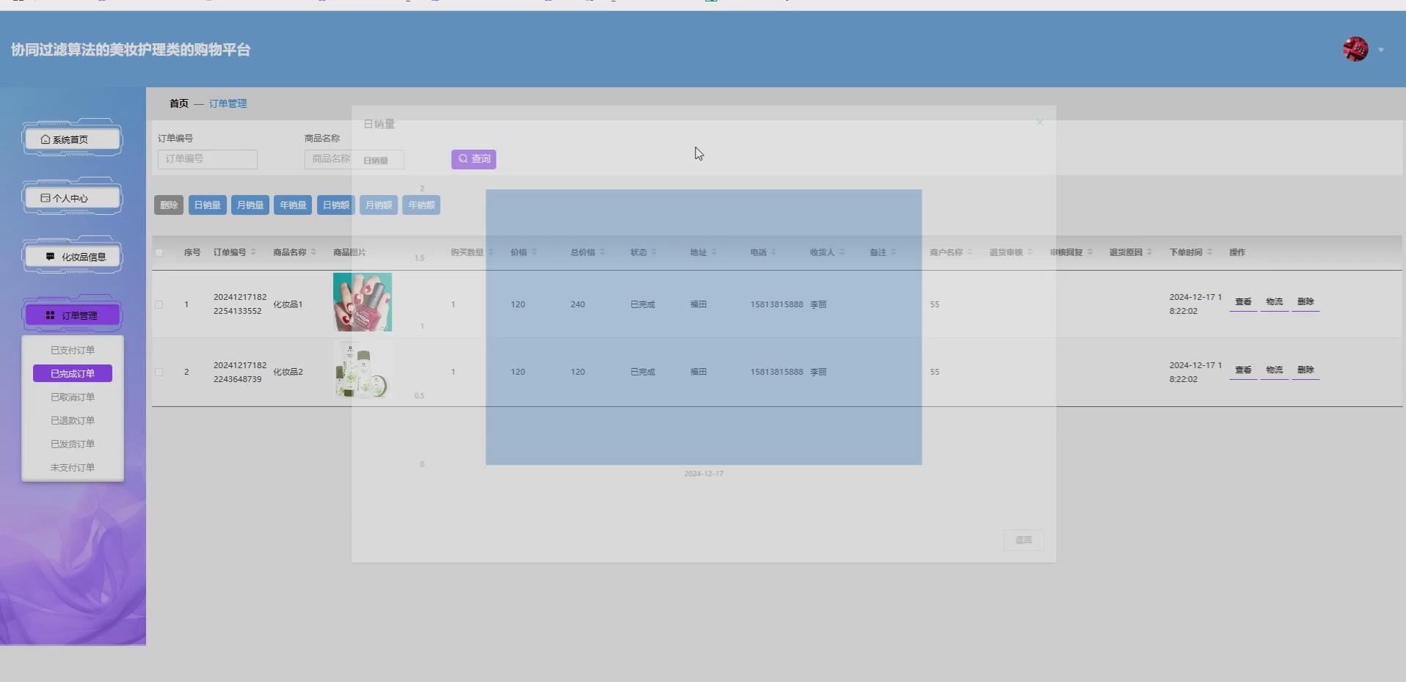The width and height of the screenshot is (1406, 682).
Task: Close the 日销量 dialog with the X
Action: click(x=1040, y=122)
